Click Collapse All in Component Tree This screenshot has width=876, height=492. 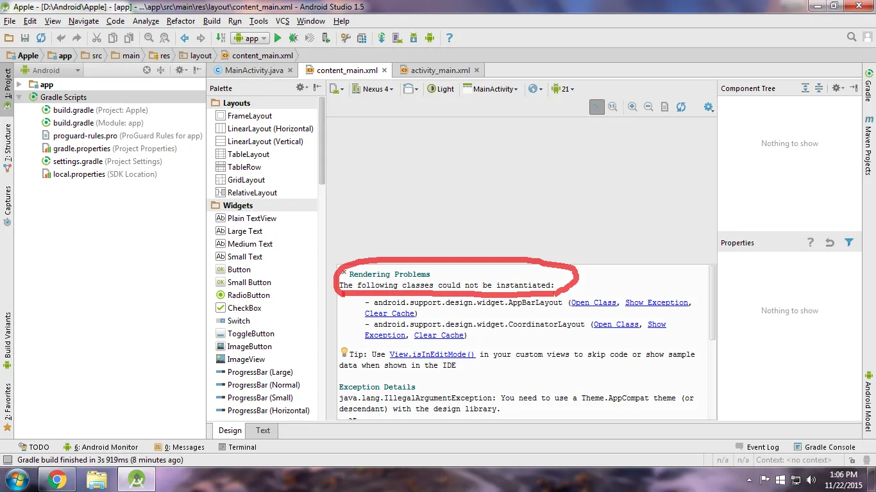819,88
